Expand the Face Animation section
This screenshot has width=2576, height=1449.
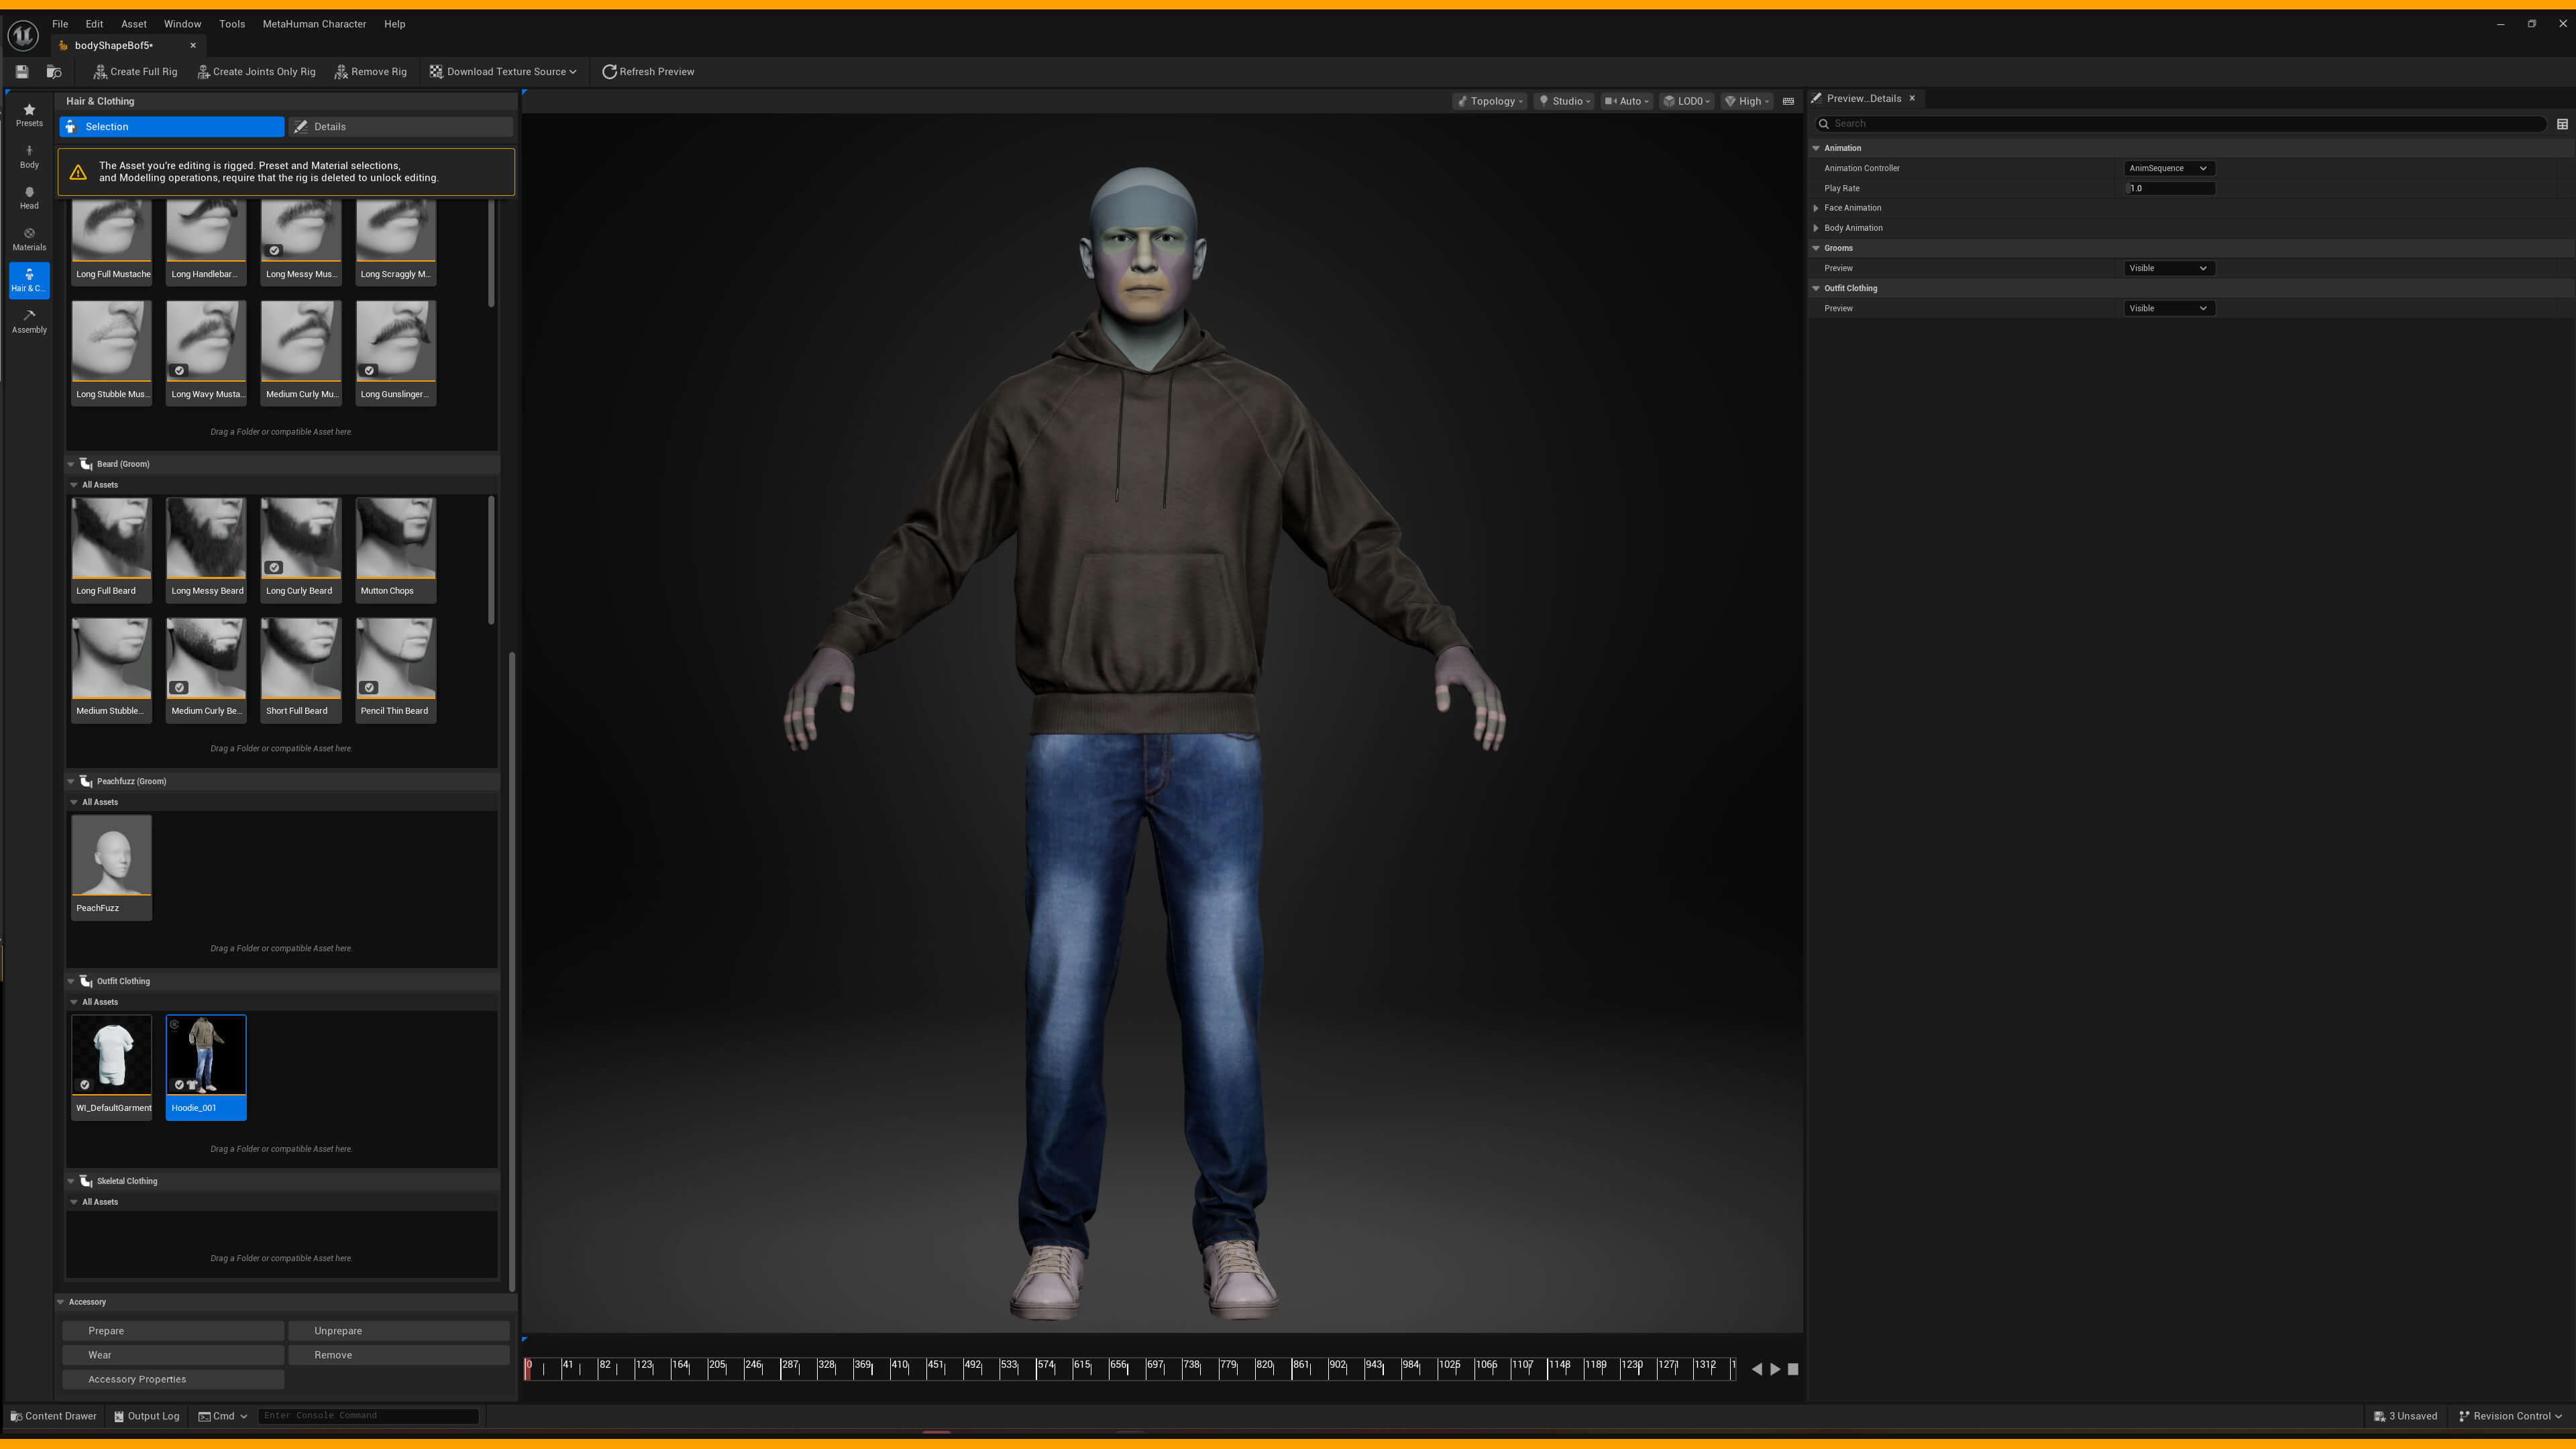(1816, 208)
